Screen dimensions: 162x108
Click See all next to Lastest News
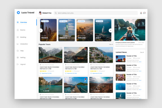[x=142, y=52]
